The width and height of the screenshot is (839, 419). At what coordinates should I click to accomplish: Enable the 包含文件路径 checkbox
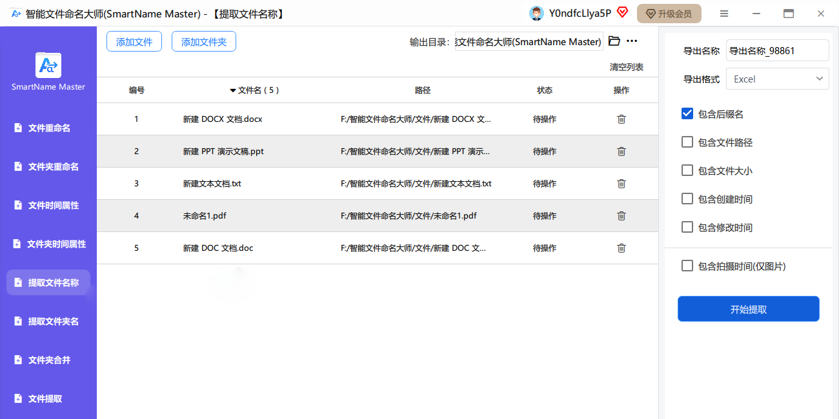pyautogui.click(x=687, y=142)
